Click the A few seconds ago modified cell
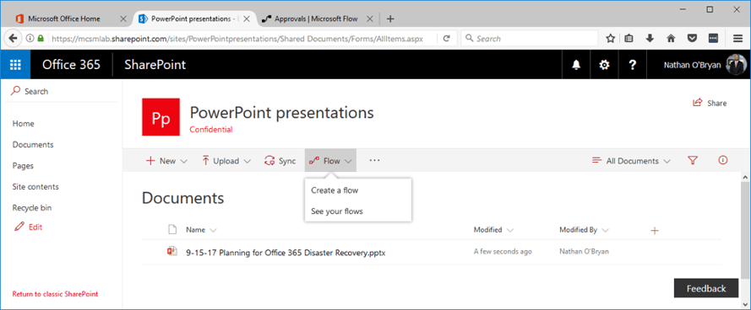This screenshot has height=310, width=751. pos(503,252)
